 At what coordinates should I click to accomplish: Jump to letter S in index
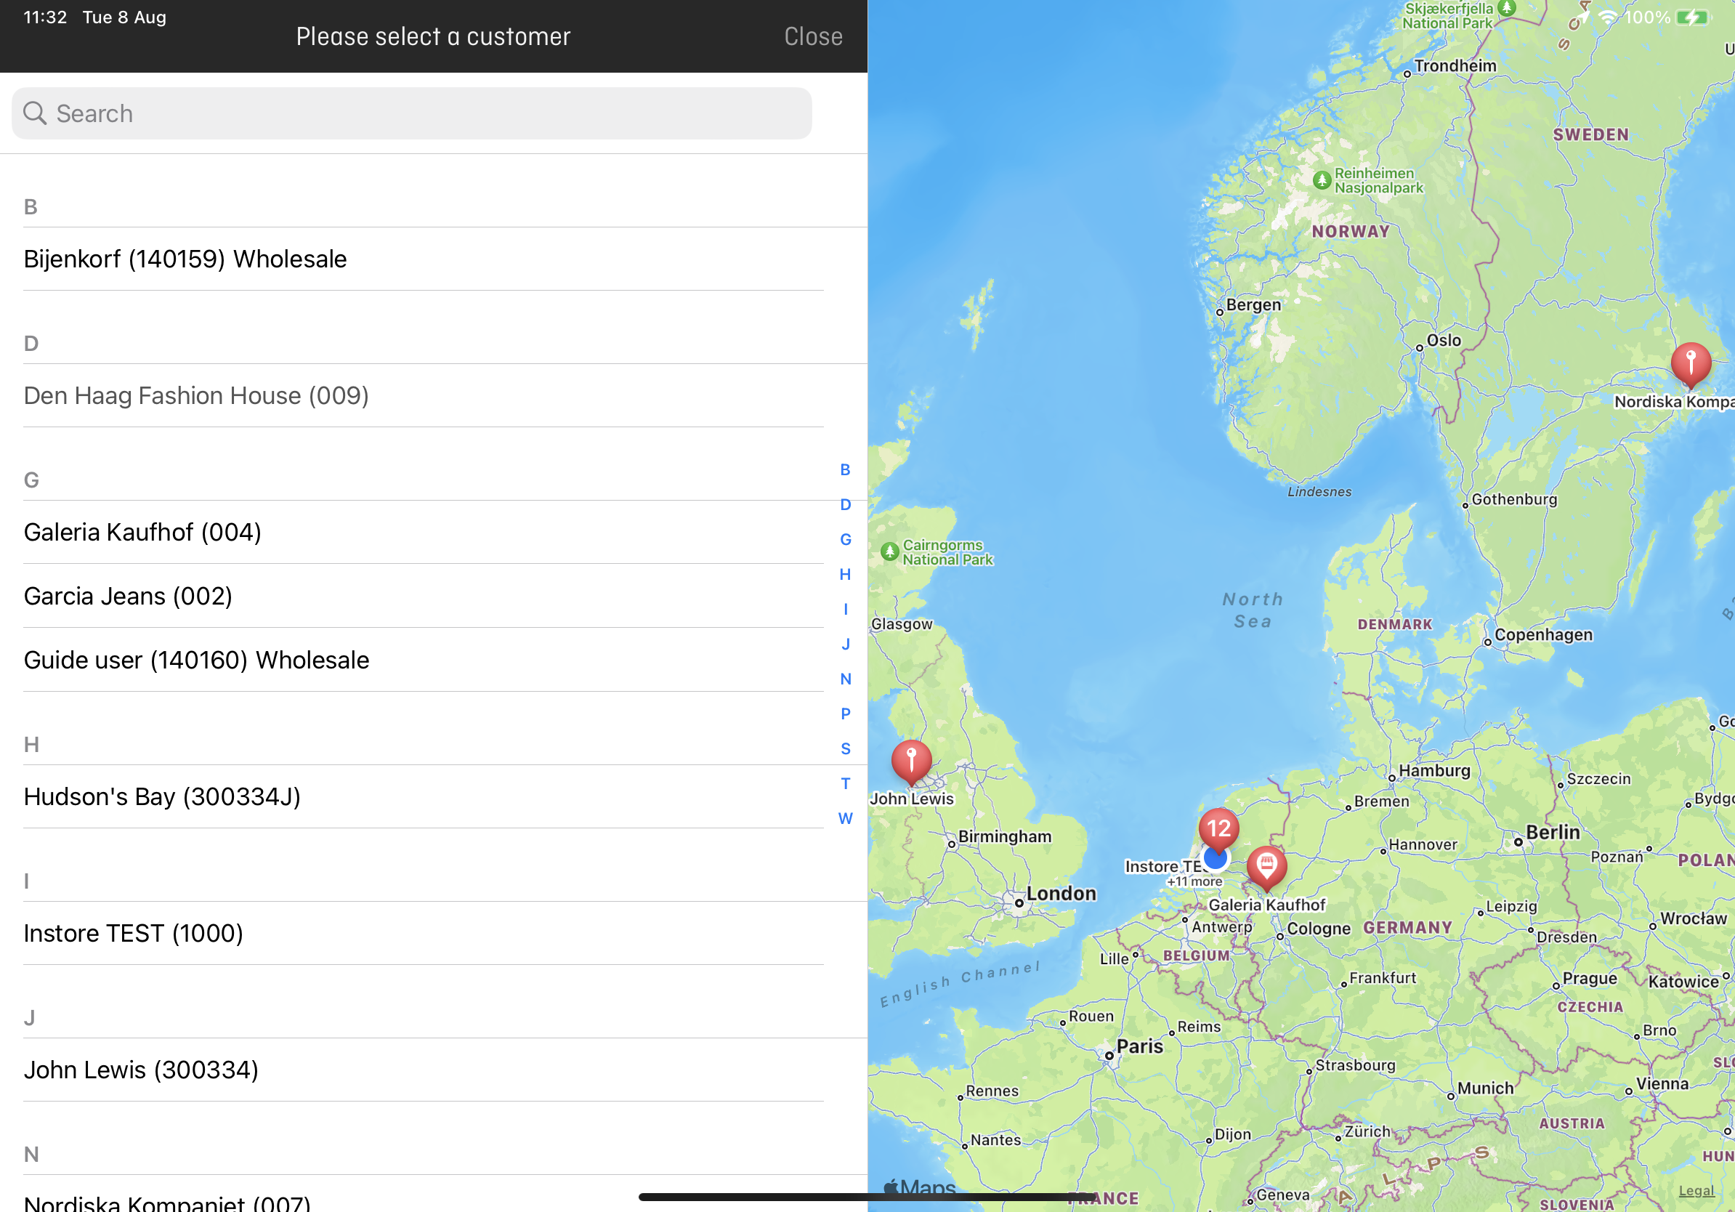pyautogui.click(x=846, y=749)
